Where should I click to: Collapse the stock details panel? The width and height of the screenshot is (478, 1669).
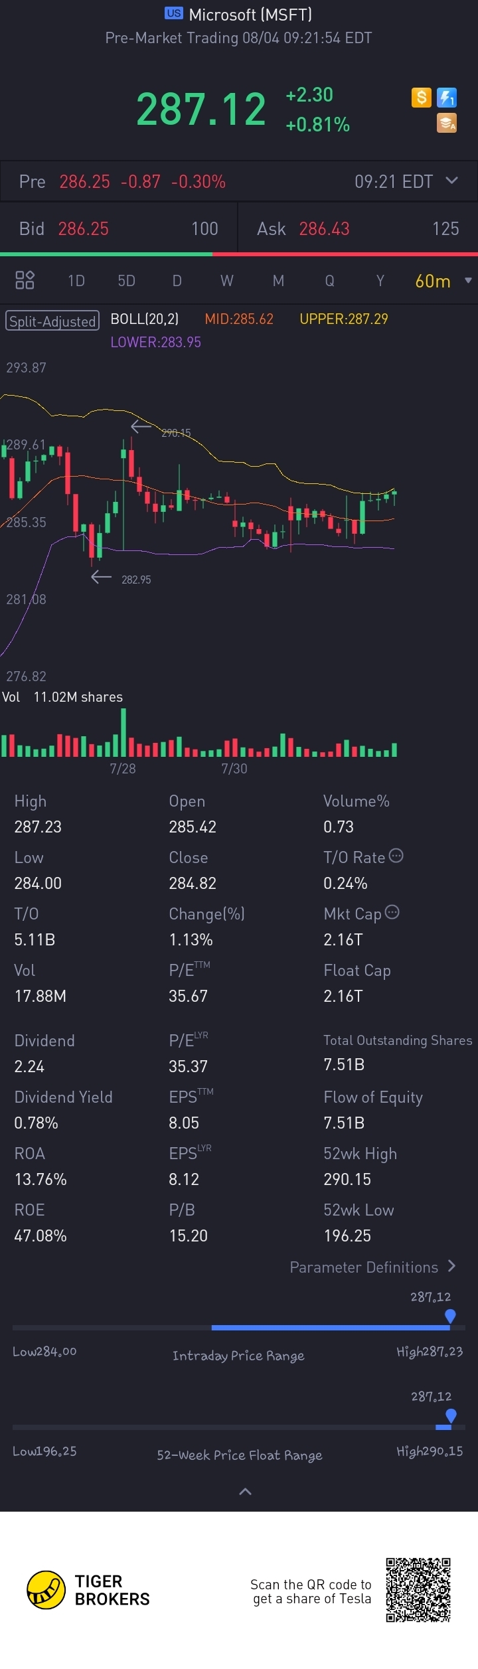pyautogui.click(x=245, y=1492)
